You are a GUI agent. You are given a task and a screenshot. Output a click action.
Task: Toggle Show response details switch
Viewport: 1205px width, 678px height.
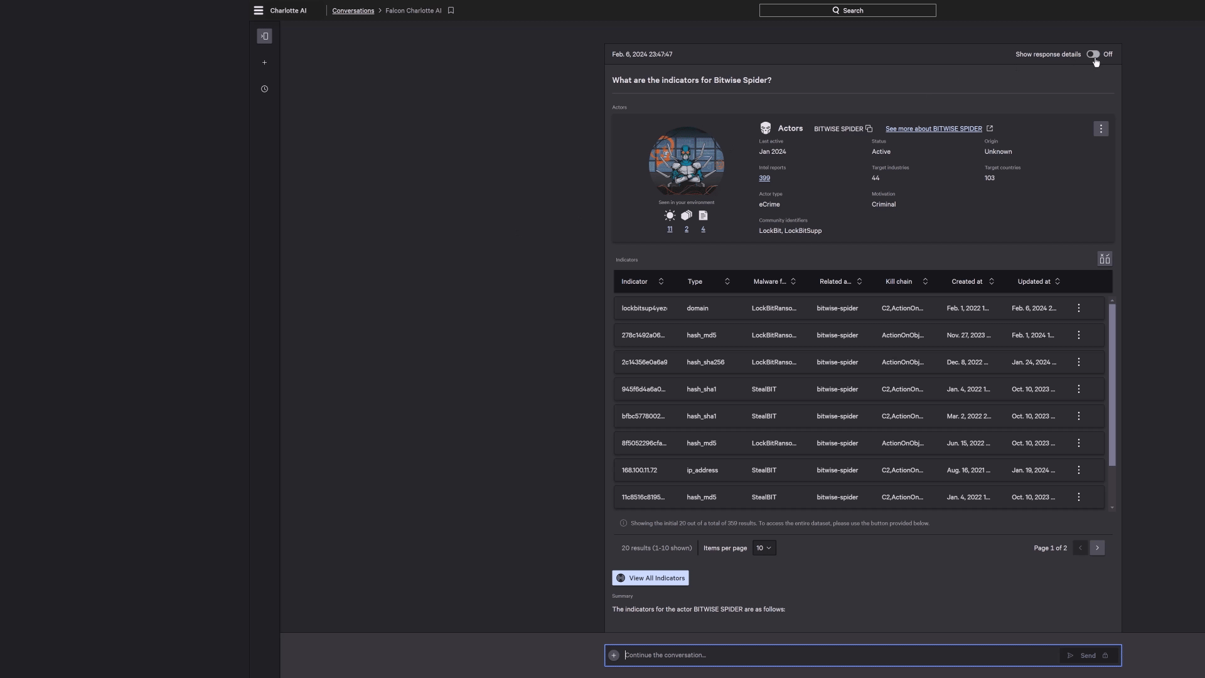tap(1093, 55)
